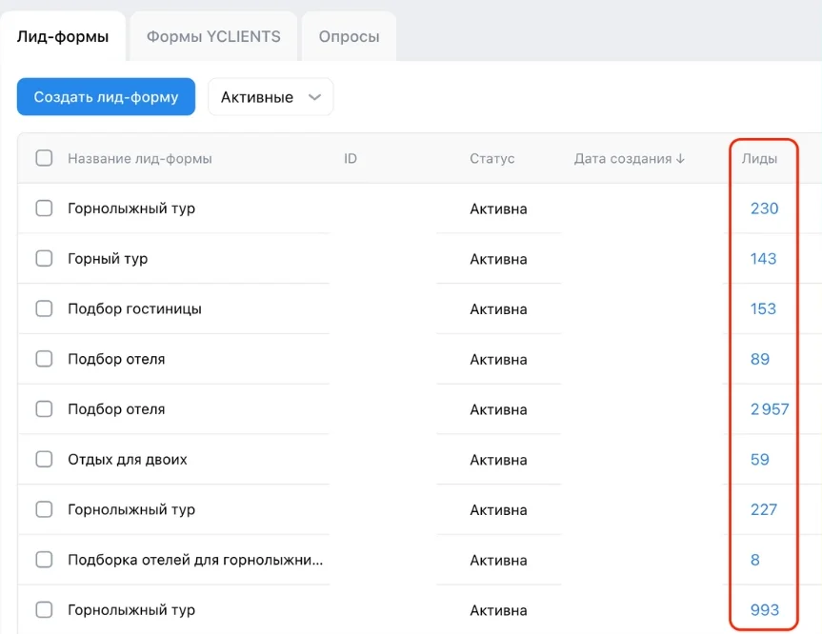Open the Горный тур form name
The height and width of the screenshot is (634, 822).
[108, 259]
